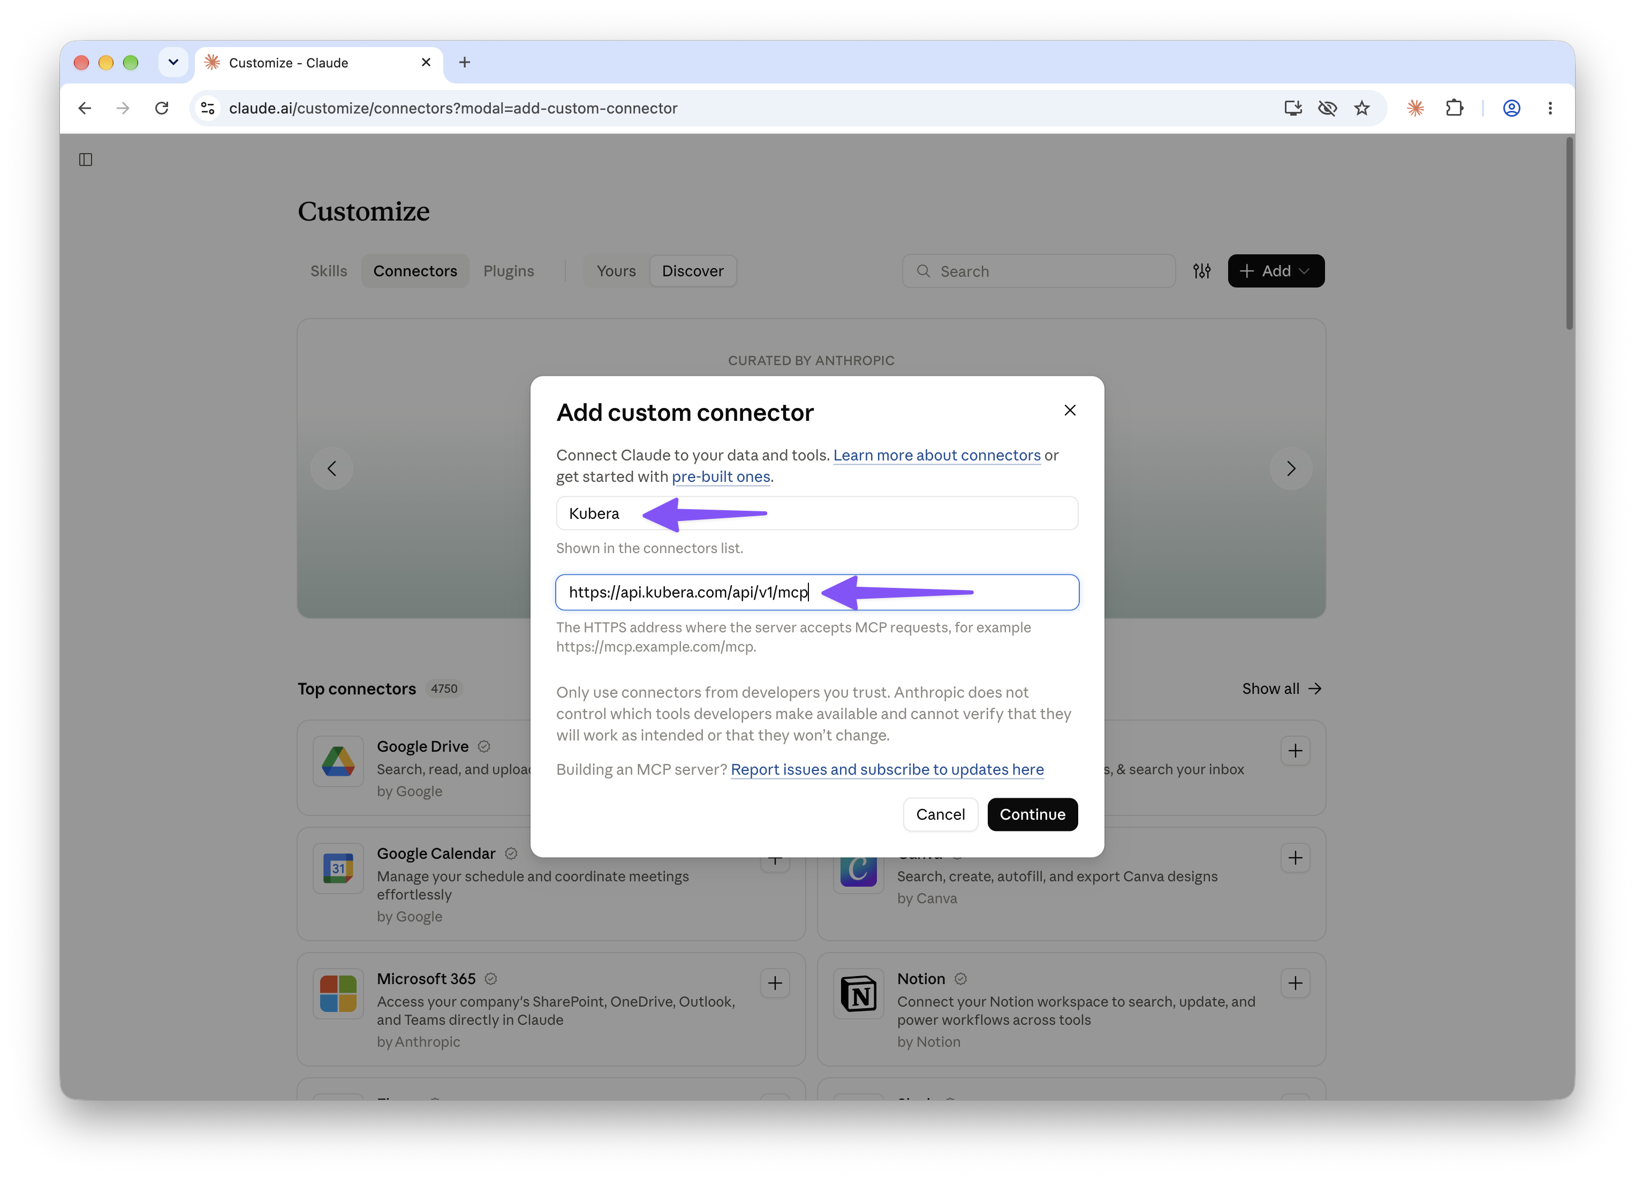Open the tab search dropdown chevron
This screenshot has width=1635, height=1179.
tap(173, 63)
